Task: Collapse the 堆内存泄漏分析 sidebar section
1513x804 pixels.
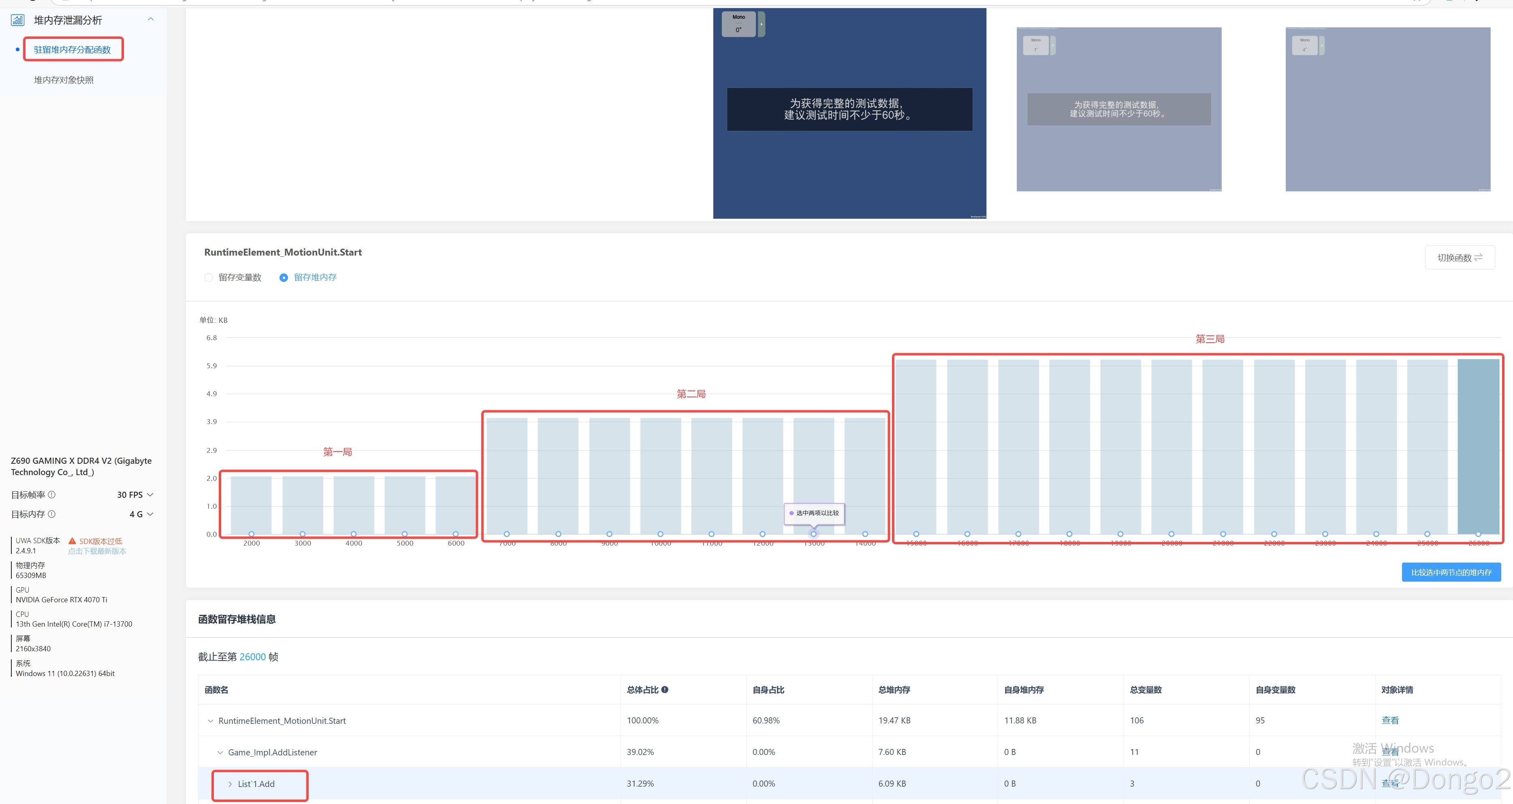Action: pos(151,19)
